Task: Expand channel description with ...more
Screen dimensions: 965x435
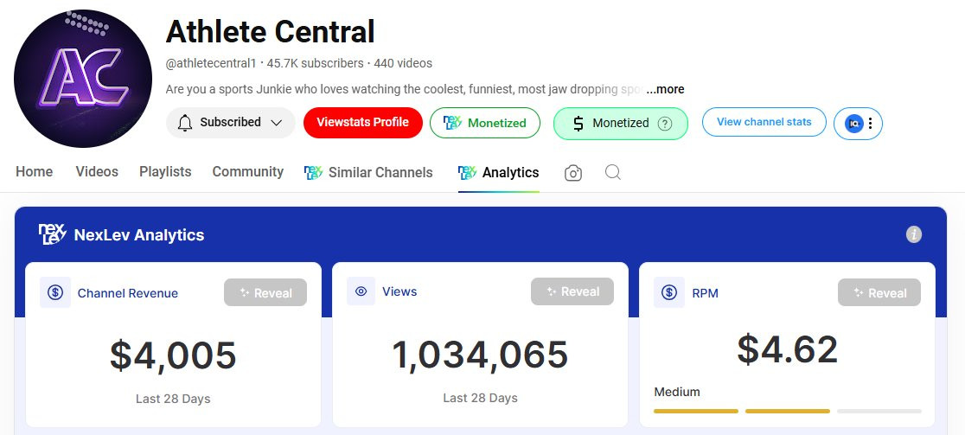Action: click(x=666, y=89)
